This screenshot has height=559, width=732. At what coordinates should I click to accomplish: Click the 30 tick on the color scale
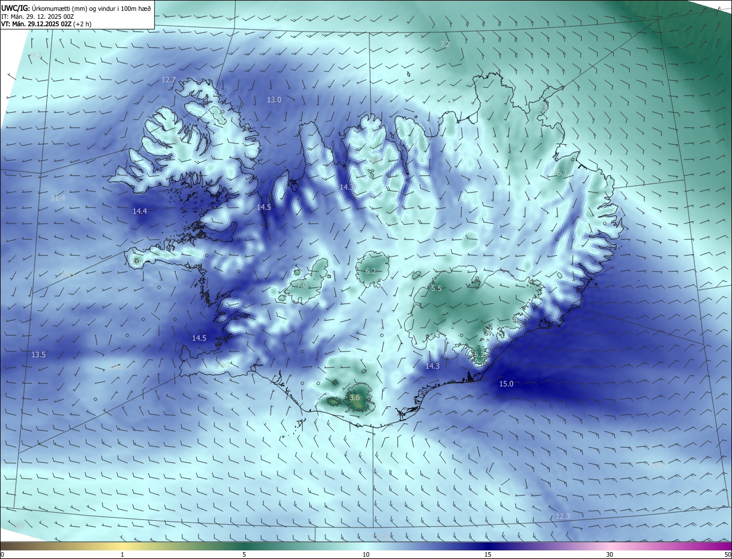click(610, 554)
